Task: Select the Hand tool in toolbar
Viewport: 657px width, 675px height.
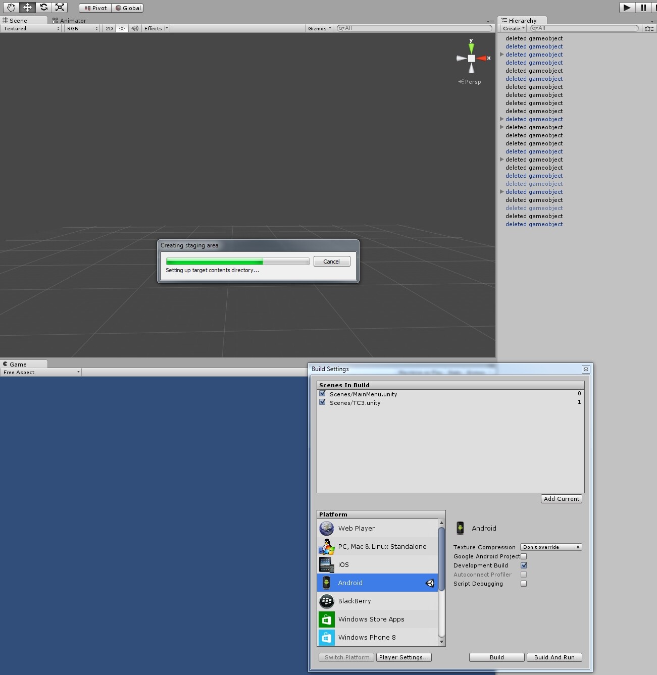Action: 11,8
